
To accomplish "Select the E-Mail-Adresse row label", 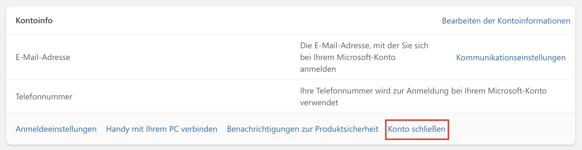I will (43, 57).
